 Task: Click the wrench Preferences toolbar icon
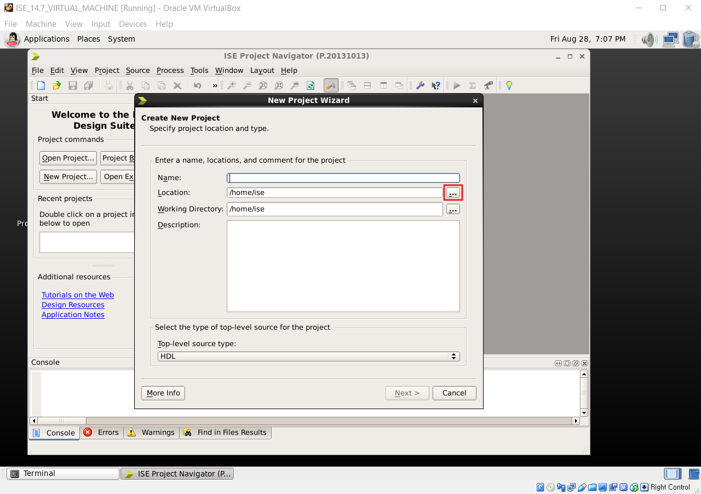(x=420, y=85)
